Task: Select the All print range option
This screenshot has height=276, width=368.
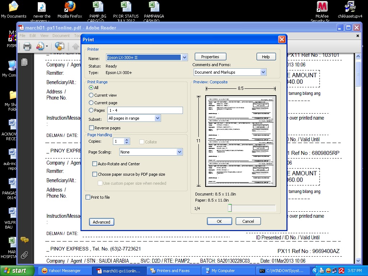Action: point(91,88)
